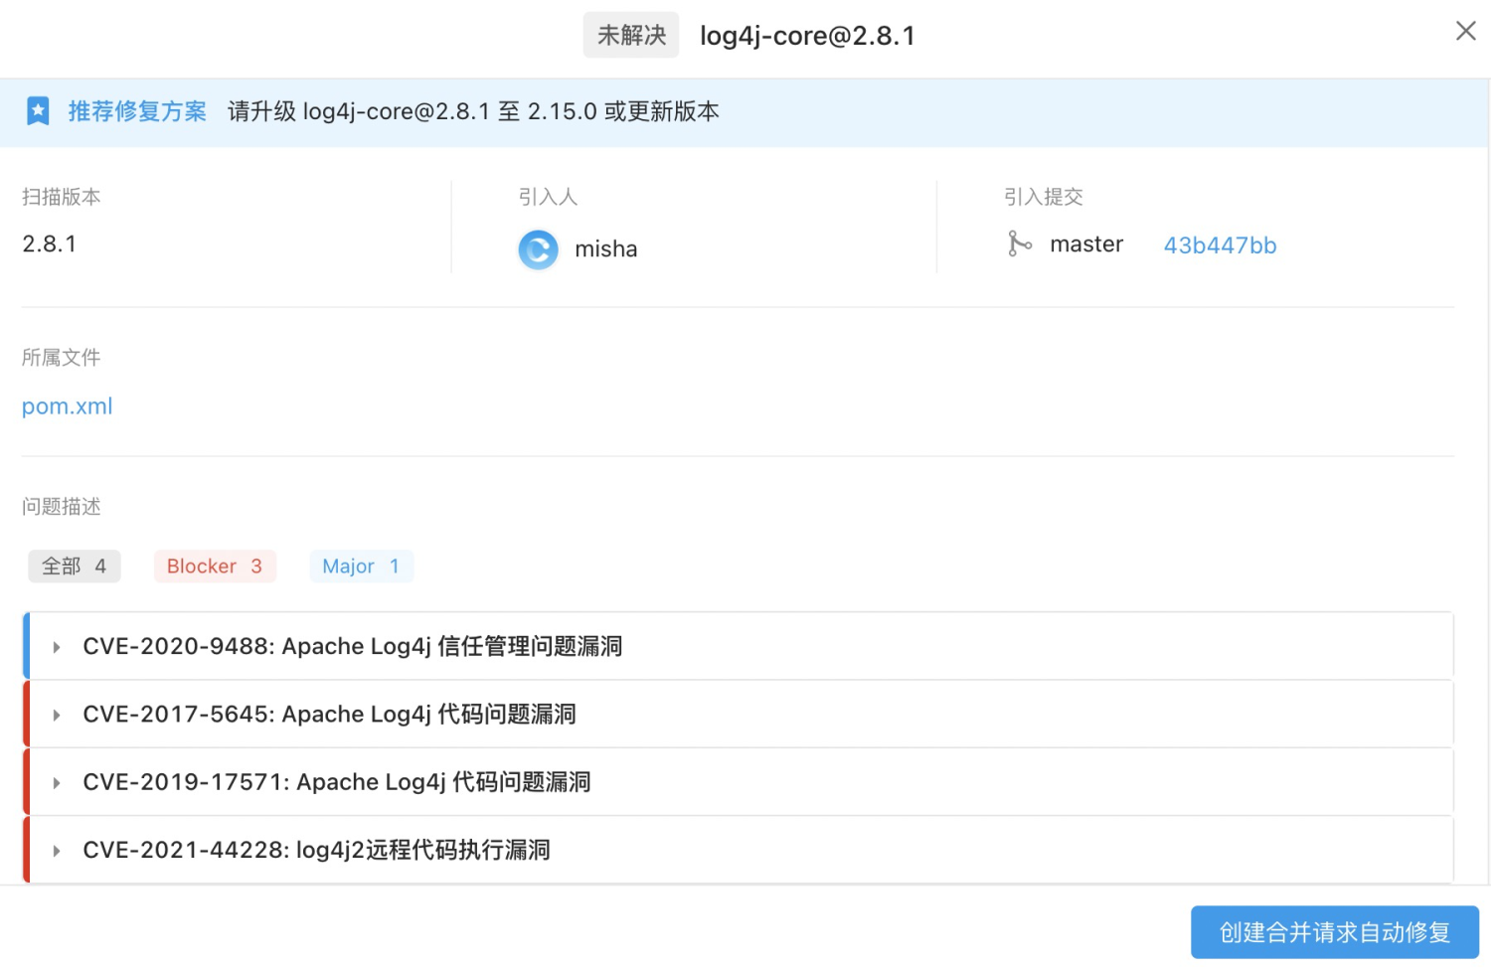The width and height of the screenshot is (1491, 972).
Task: Close the log4j-core@2.8.1 dialog
Action: click(x=1465, y=31)
